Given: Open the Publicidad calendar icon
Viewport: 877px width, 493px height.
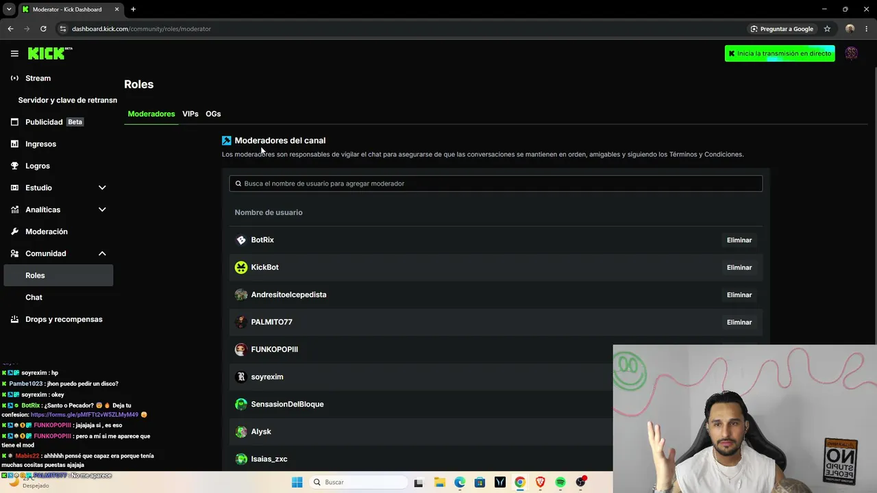Looking at the screenshot, I should (x=14, y=122).
